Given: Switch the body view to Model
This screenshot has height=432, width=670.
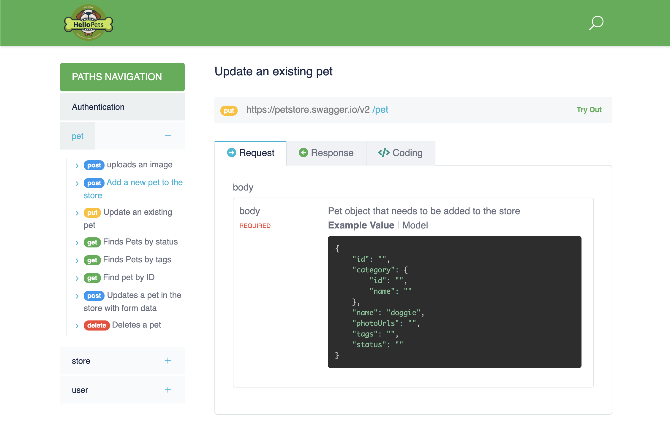Looking at the screenshot, I should point(415,225).
